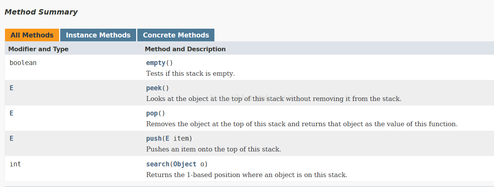Click the Modifier and Type column header
Image resolution: width=494 pixels, height=187 pixels.
(x=38, y=49)
